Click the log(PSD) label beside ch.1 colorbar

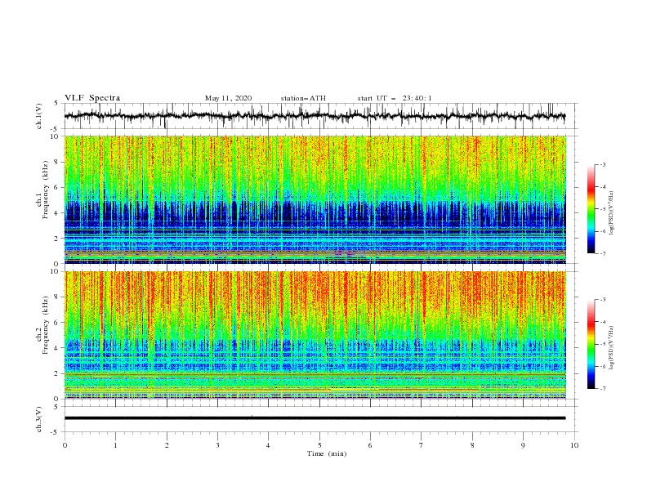[x=611, y=213]
